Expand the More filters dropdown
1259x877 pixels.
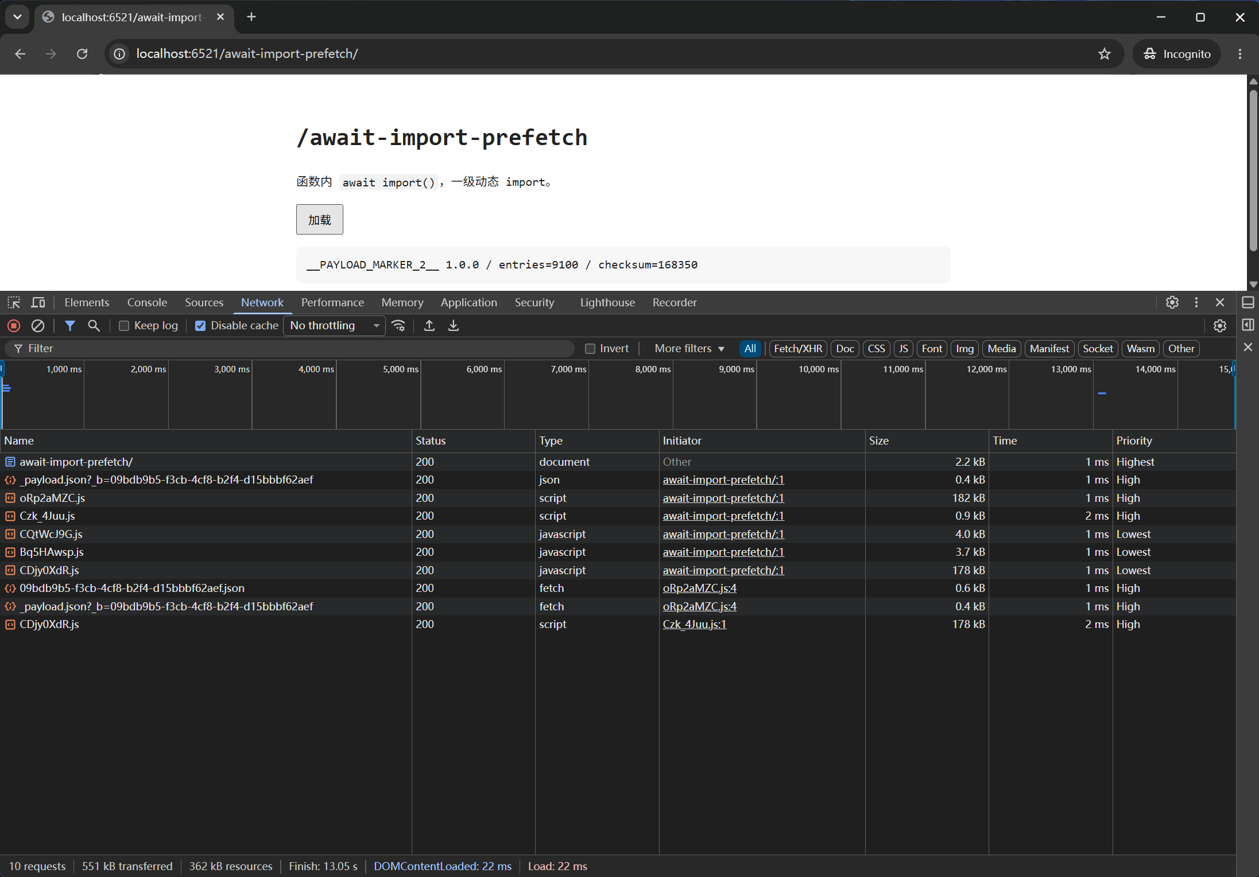tap(689, 349)
